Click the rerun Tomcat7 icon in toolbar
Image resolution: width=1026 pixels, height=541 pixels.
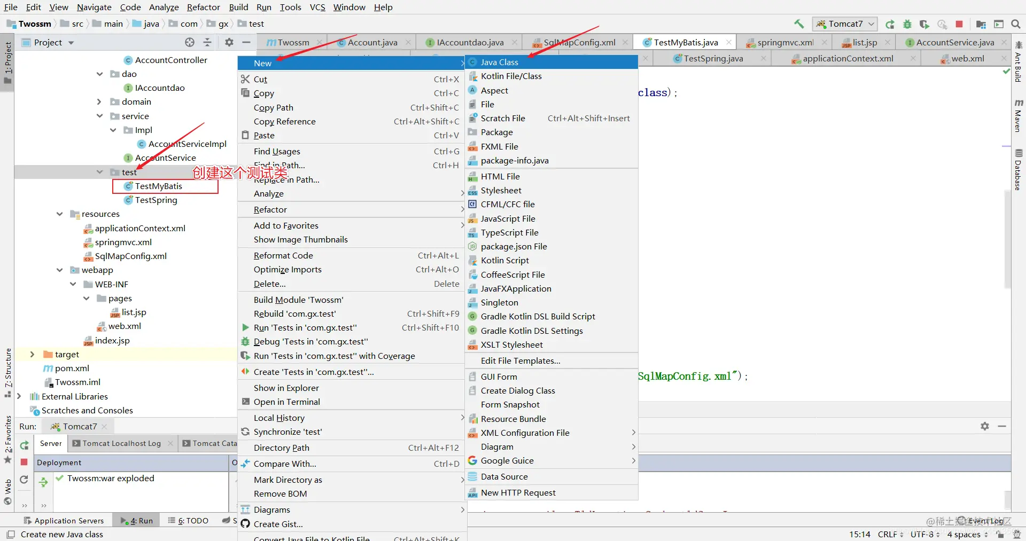pos(890,24)
